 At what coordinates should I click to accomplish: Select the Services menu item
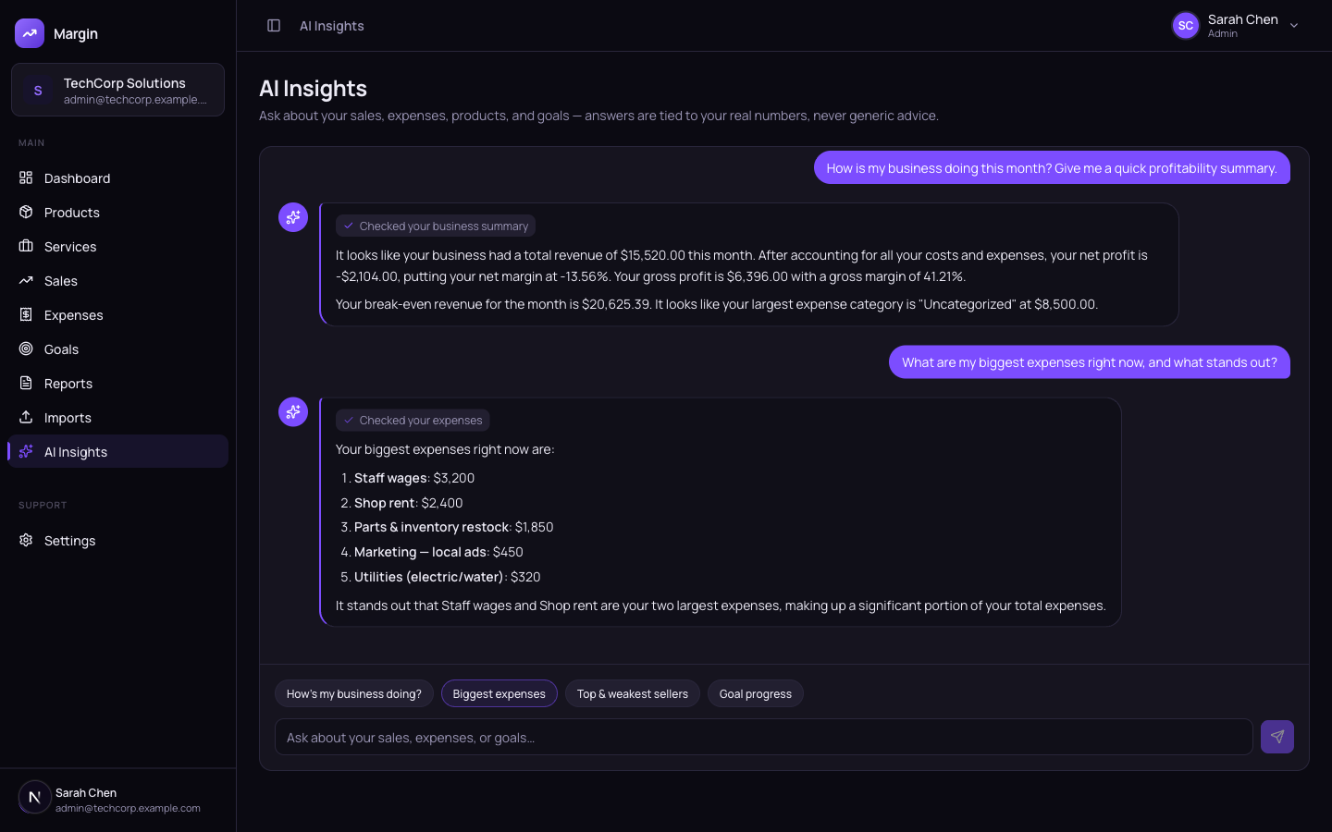117,246
